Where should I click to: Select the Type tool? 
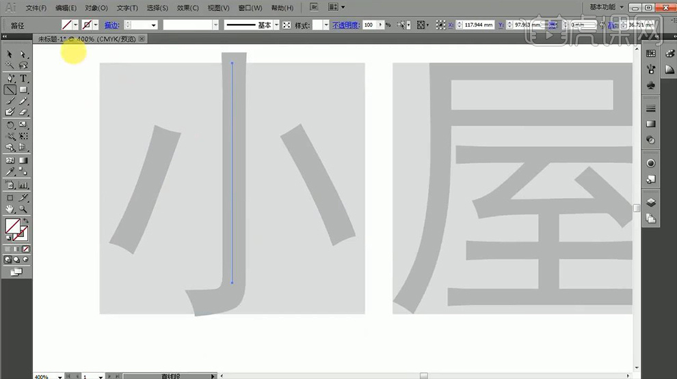tap(23, 79)
